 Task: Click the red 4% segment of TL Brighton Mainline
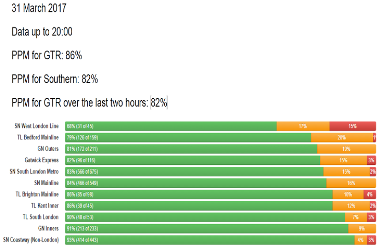[370, 194]
